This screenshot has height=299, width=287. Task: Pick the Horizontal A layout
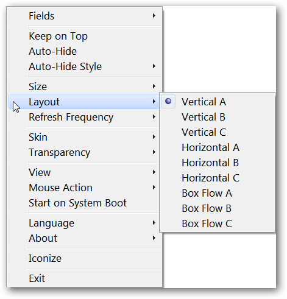[x=217, y=147]
